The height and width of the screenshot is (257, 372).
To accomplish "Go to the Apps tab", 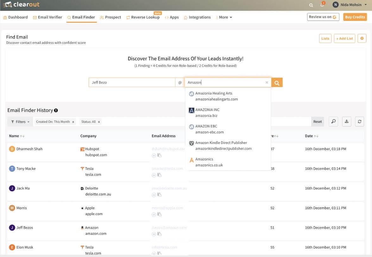I will coord(172,17).
